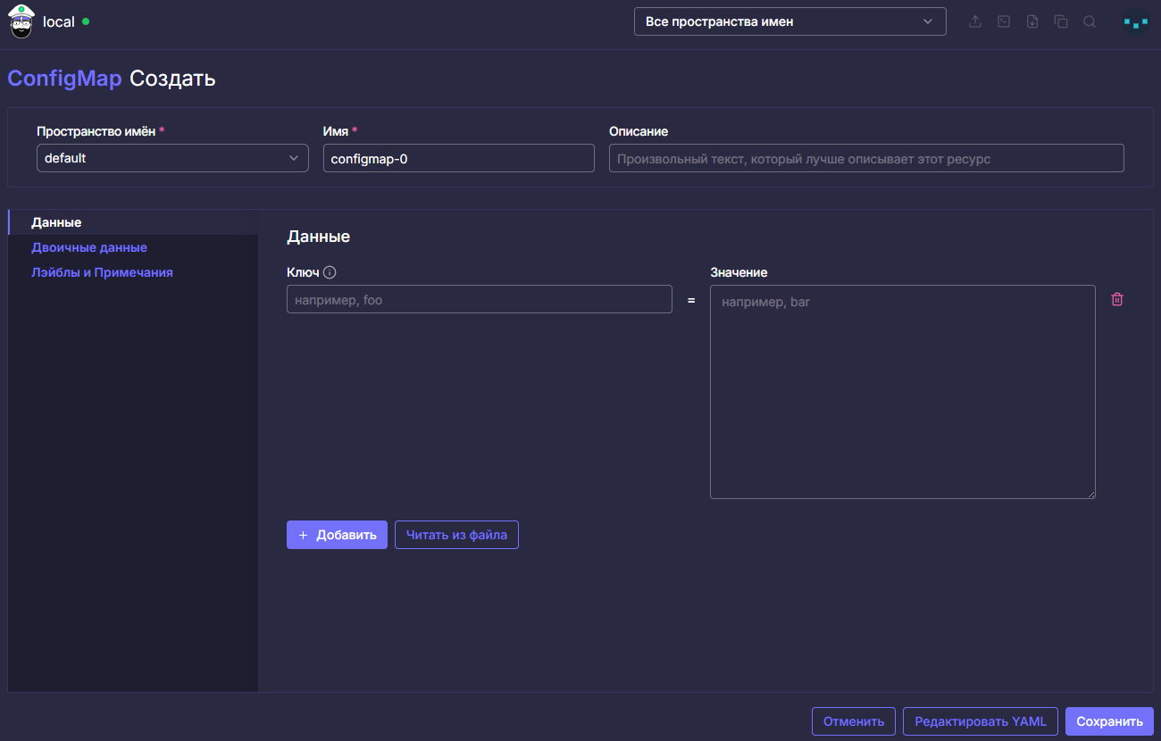
Task: Focus the Описание input field
Action: pyautogui.click(x=866, y=158)
